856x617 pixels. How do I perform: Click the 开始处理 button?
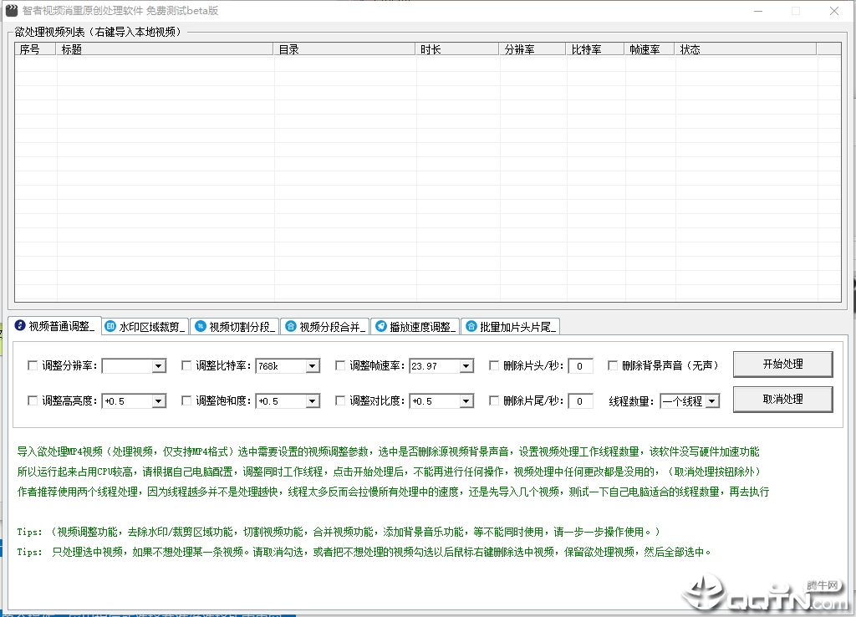782,365
